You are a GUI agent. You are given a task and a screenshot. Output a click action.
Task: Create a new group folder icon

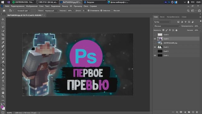pos(189,112)
